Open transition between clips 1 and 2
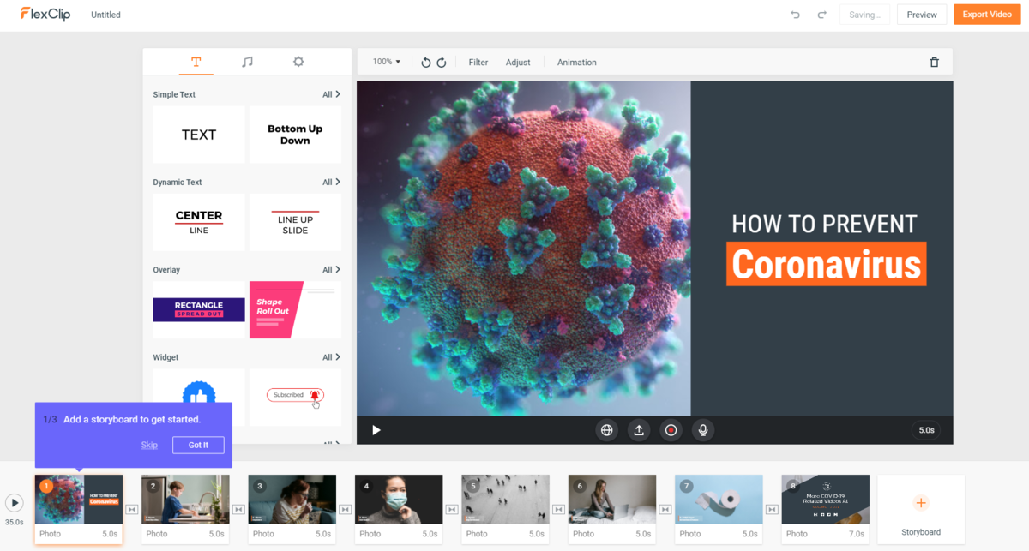 coord(132,509)
